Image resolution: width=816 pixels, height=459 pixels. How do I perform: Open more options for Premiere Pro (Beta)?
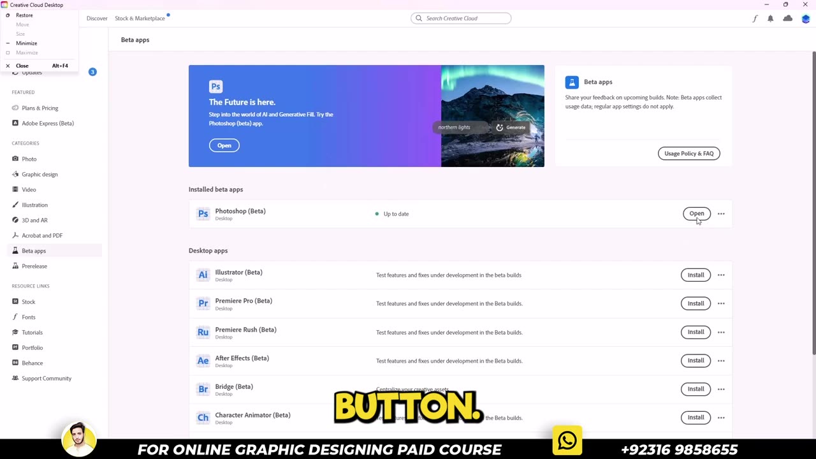coord(721,303)
